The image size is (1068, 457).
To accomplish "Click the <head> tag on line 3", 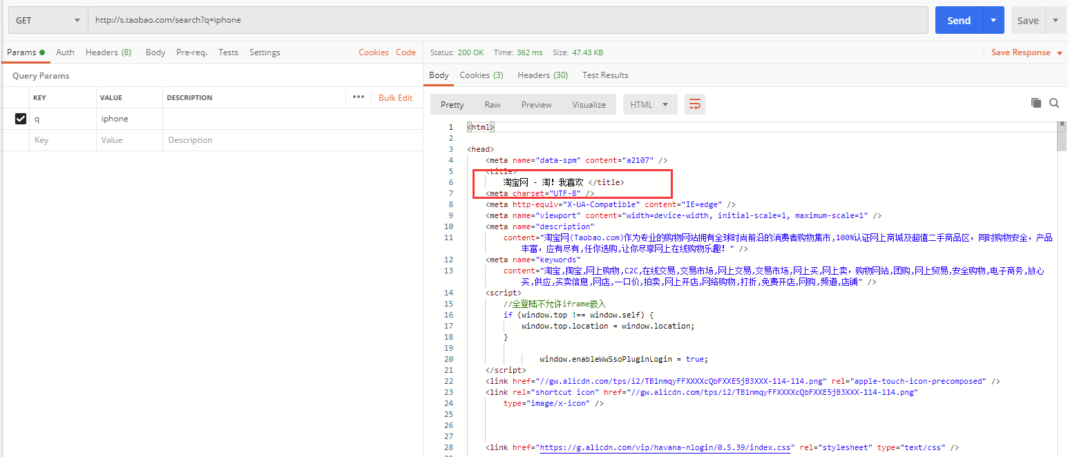I will click(x=481, y=149).
